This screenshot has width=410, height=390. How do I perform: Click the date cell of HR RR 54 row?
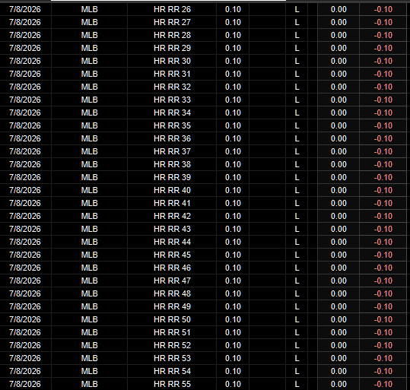pyautogui.click(x=25, y=371)
